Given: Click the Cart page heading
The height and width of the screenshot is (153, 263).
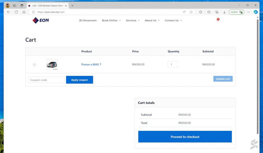Looking at the screenshot, I should coord(31,40).
